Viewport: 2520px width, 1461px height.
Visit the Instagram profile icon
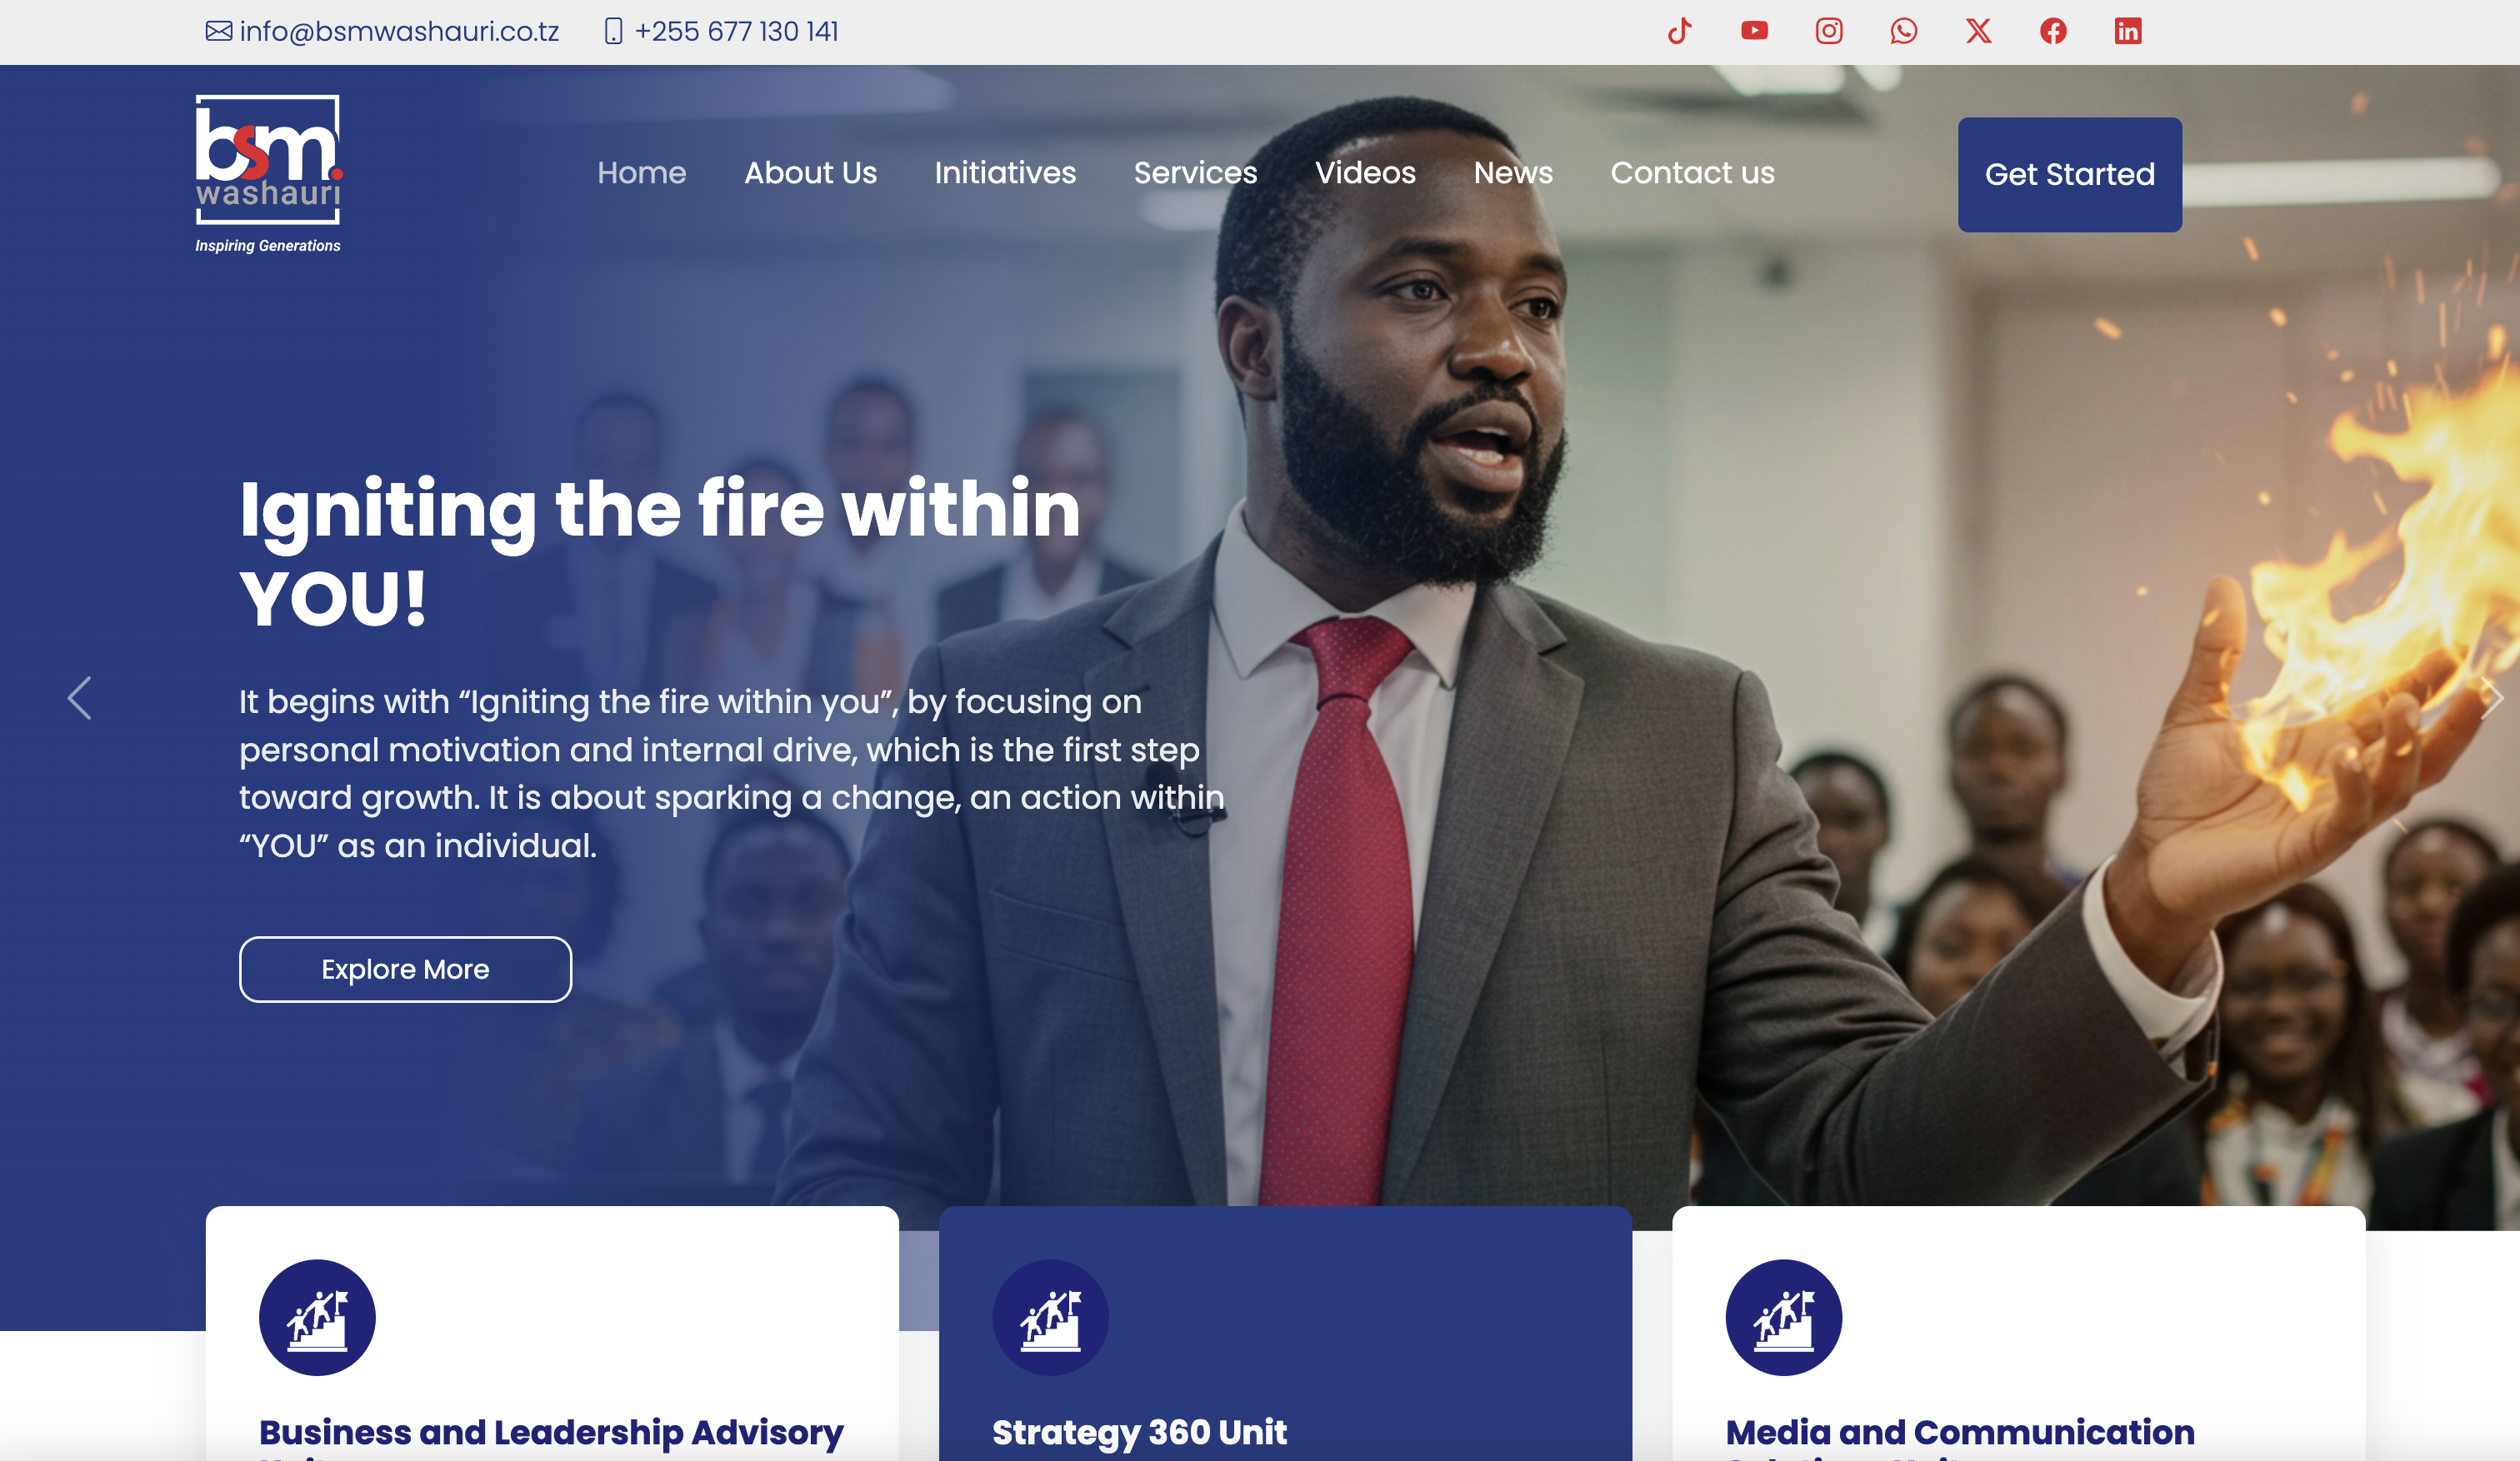point(1829,31)
